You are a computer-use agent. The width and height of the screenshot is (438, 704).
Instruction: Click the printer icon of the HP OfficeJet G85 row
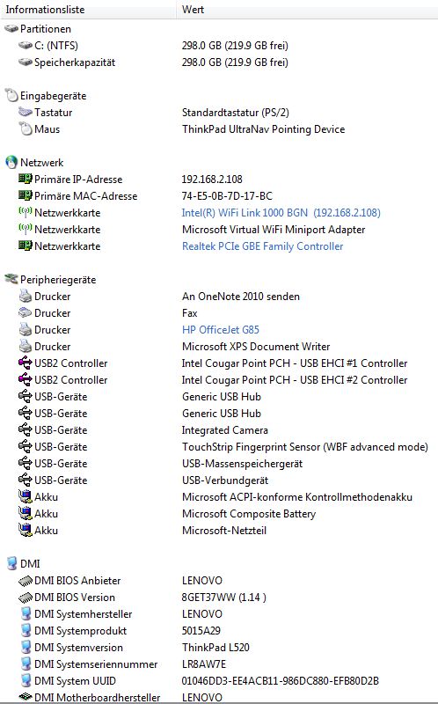click(26, 329)
